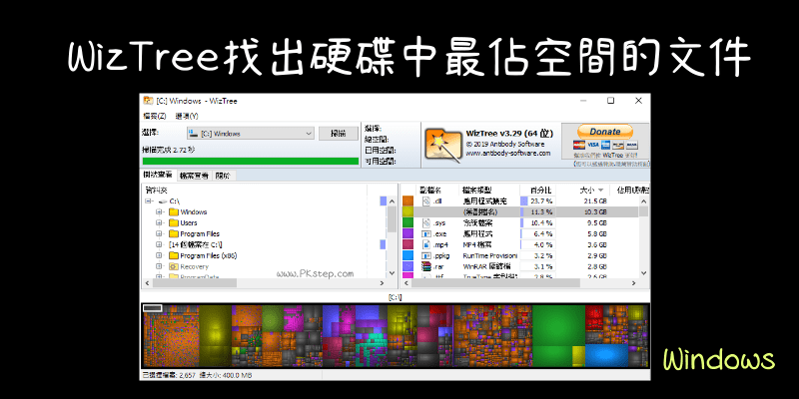The height and width of the screenshot is (399, 799).
Task: Click the yellow no-extension color swatch
Action: click(x=407, y=211)
